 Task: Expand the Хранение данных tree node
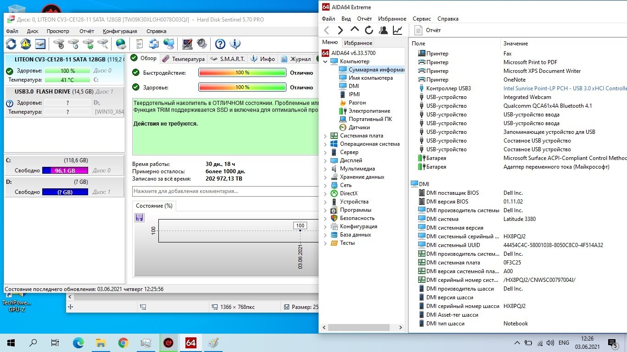[x=325, y=177]
